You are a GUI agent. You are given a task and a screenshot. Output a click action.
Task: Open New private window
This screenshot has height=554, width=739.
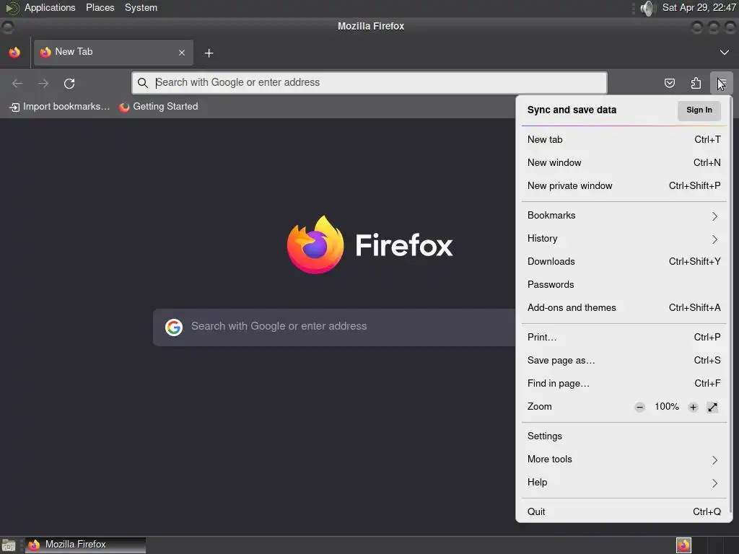[x=624, y=185]
